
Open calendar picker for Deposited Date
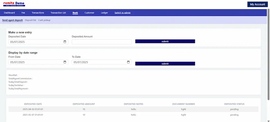65,42
